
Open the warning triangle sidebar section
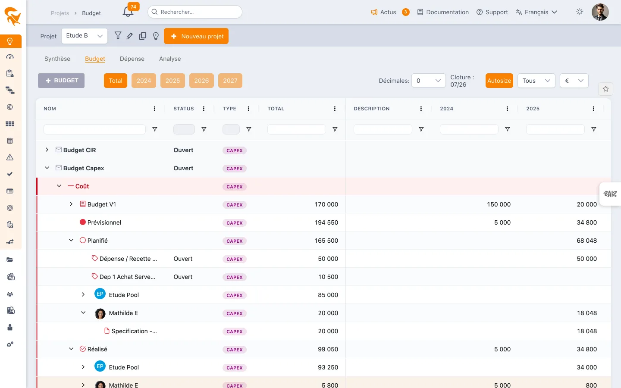point(10,157)
